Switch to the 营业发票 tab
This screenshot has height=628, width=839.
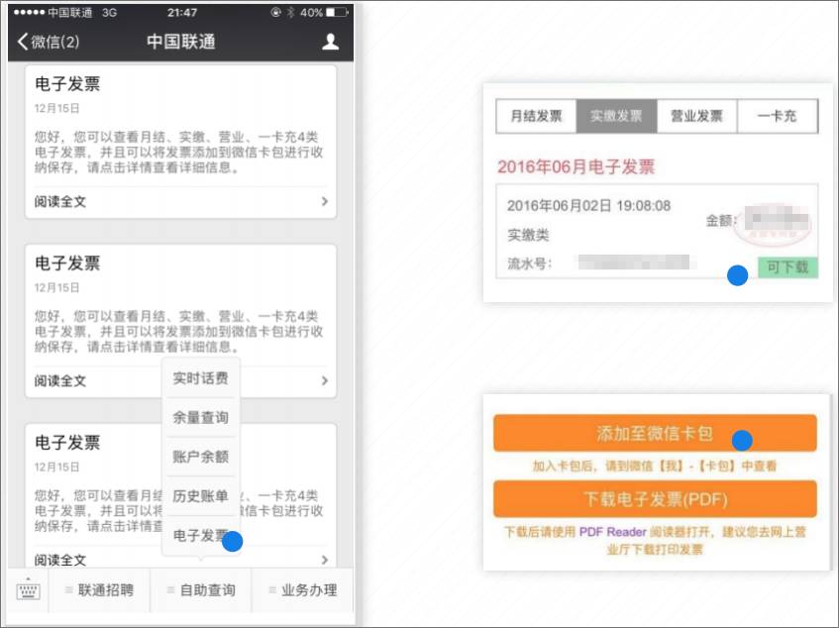coord(696,116)
